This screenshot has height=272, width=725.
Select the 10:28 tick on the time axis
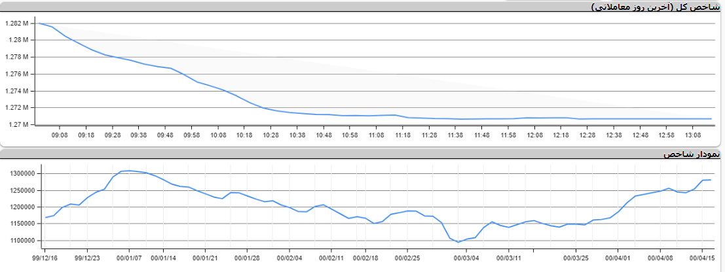click(271, 135)
